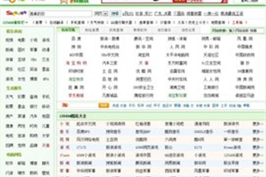Expand 更多 at the end of the 视频 row

click(258, 139)
